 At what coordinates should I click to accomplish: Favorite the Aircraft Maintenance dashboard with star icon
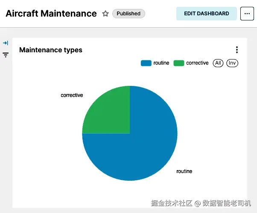tap(105, 14)
